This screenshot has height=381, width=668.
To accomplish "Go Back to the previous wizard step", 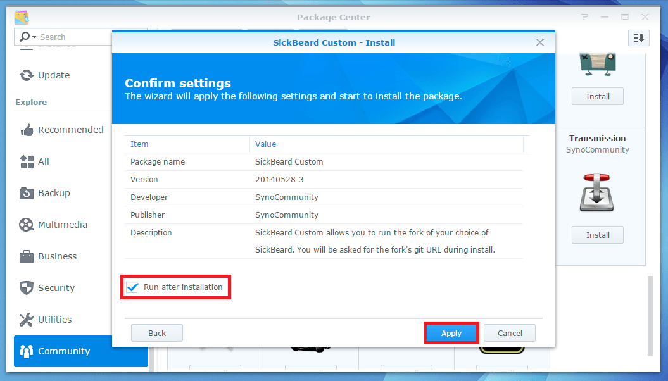I will point(156,333).
